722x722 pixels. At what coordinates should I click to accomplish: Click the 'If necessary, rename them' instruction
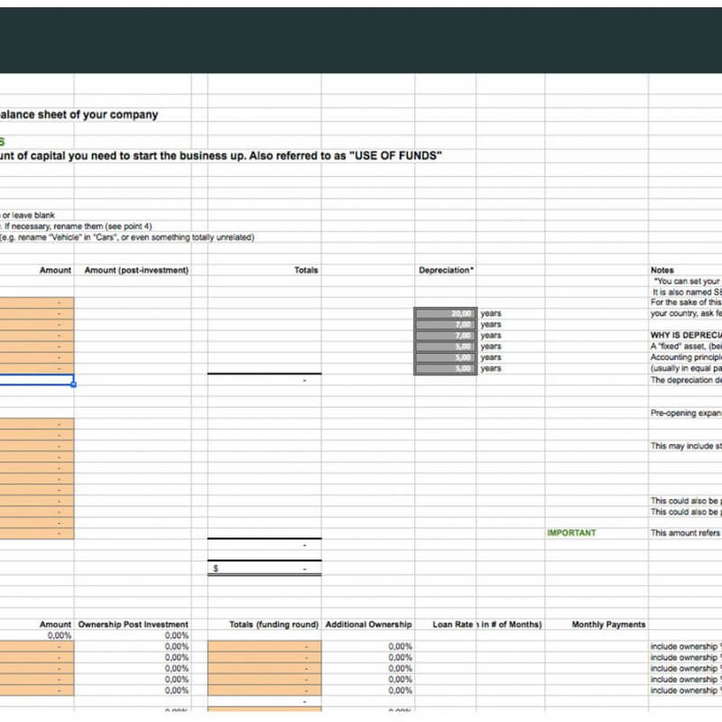tap(77, 227)
